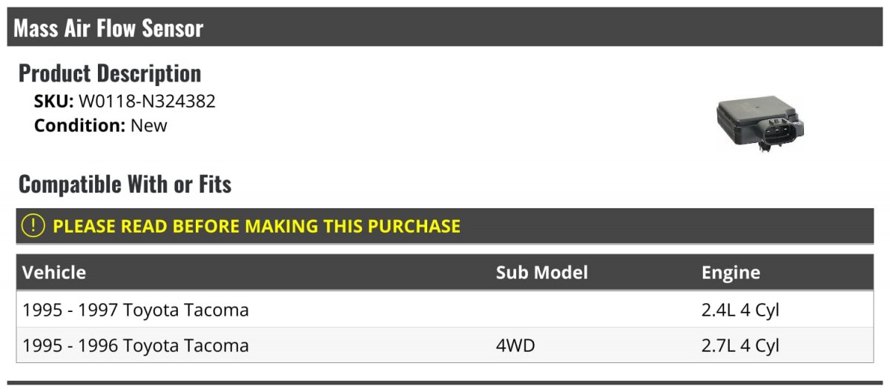Click the bold Condition: label

(x=80, y=125)
